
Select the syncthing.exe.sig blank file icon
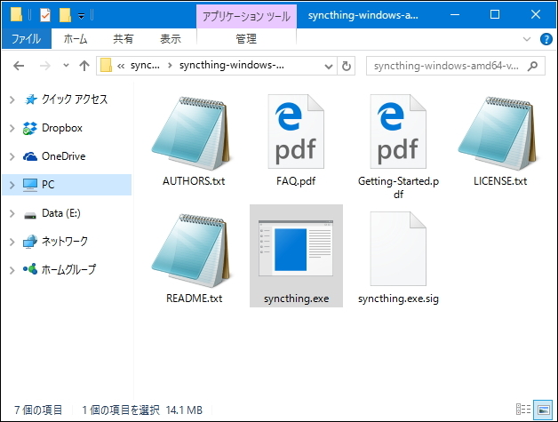[398, 249]
